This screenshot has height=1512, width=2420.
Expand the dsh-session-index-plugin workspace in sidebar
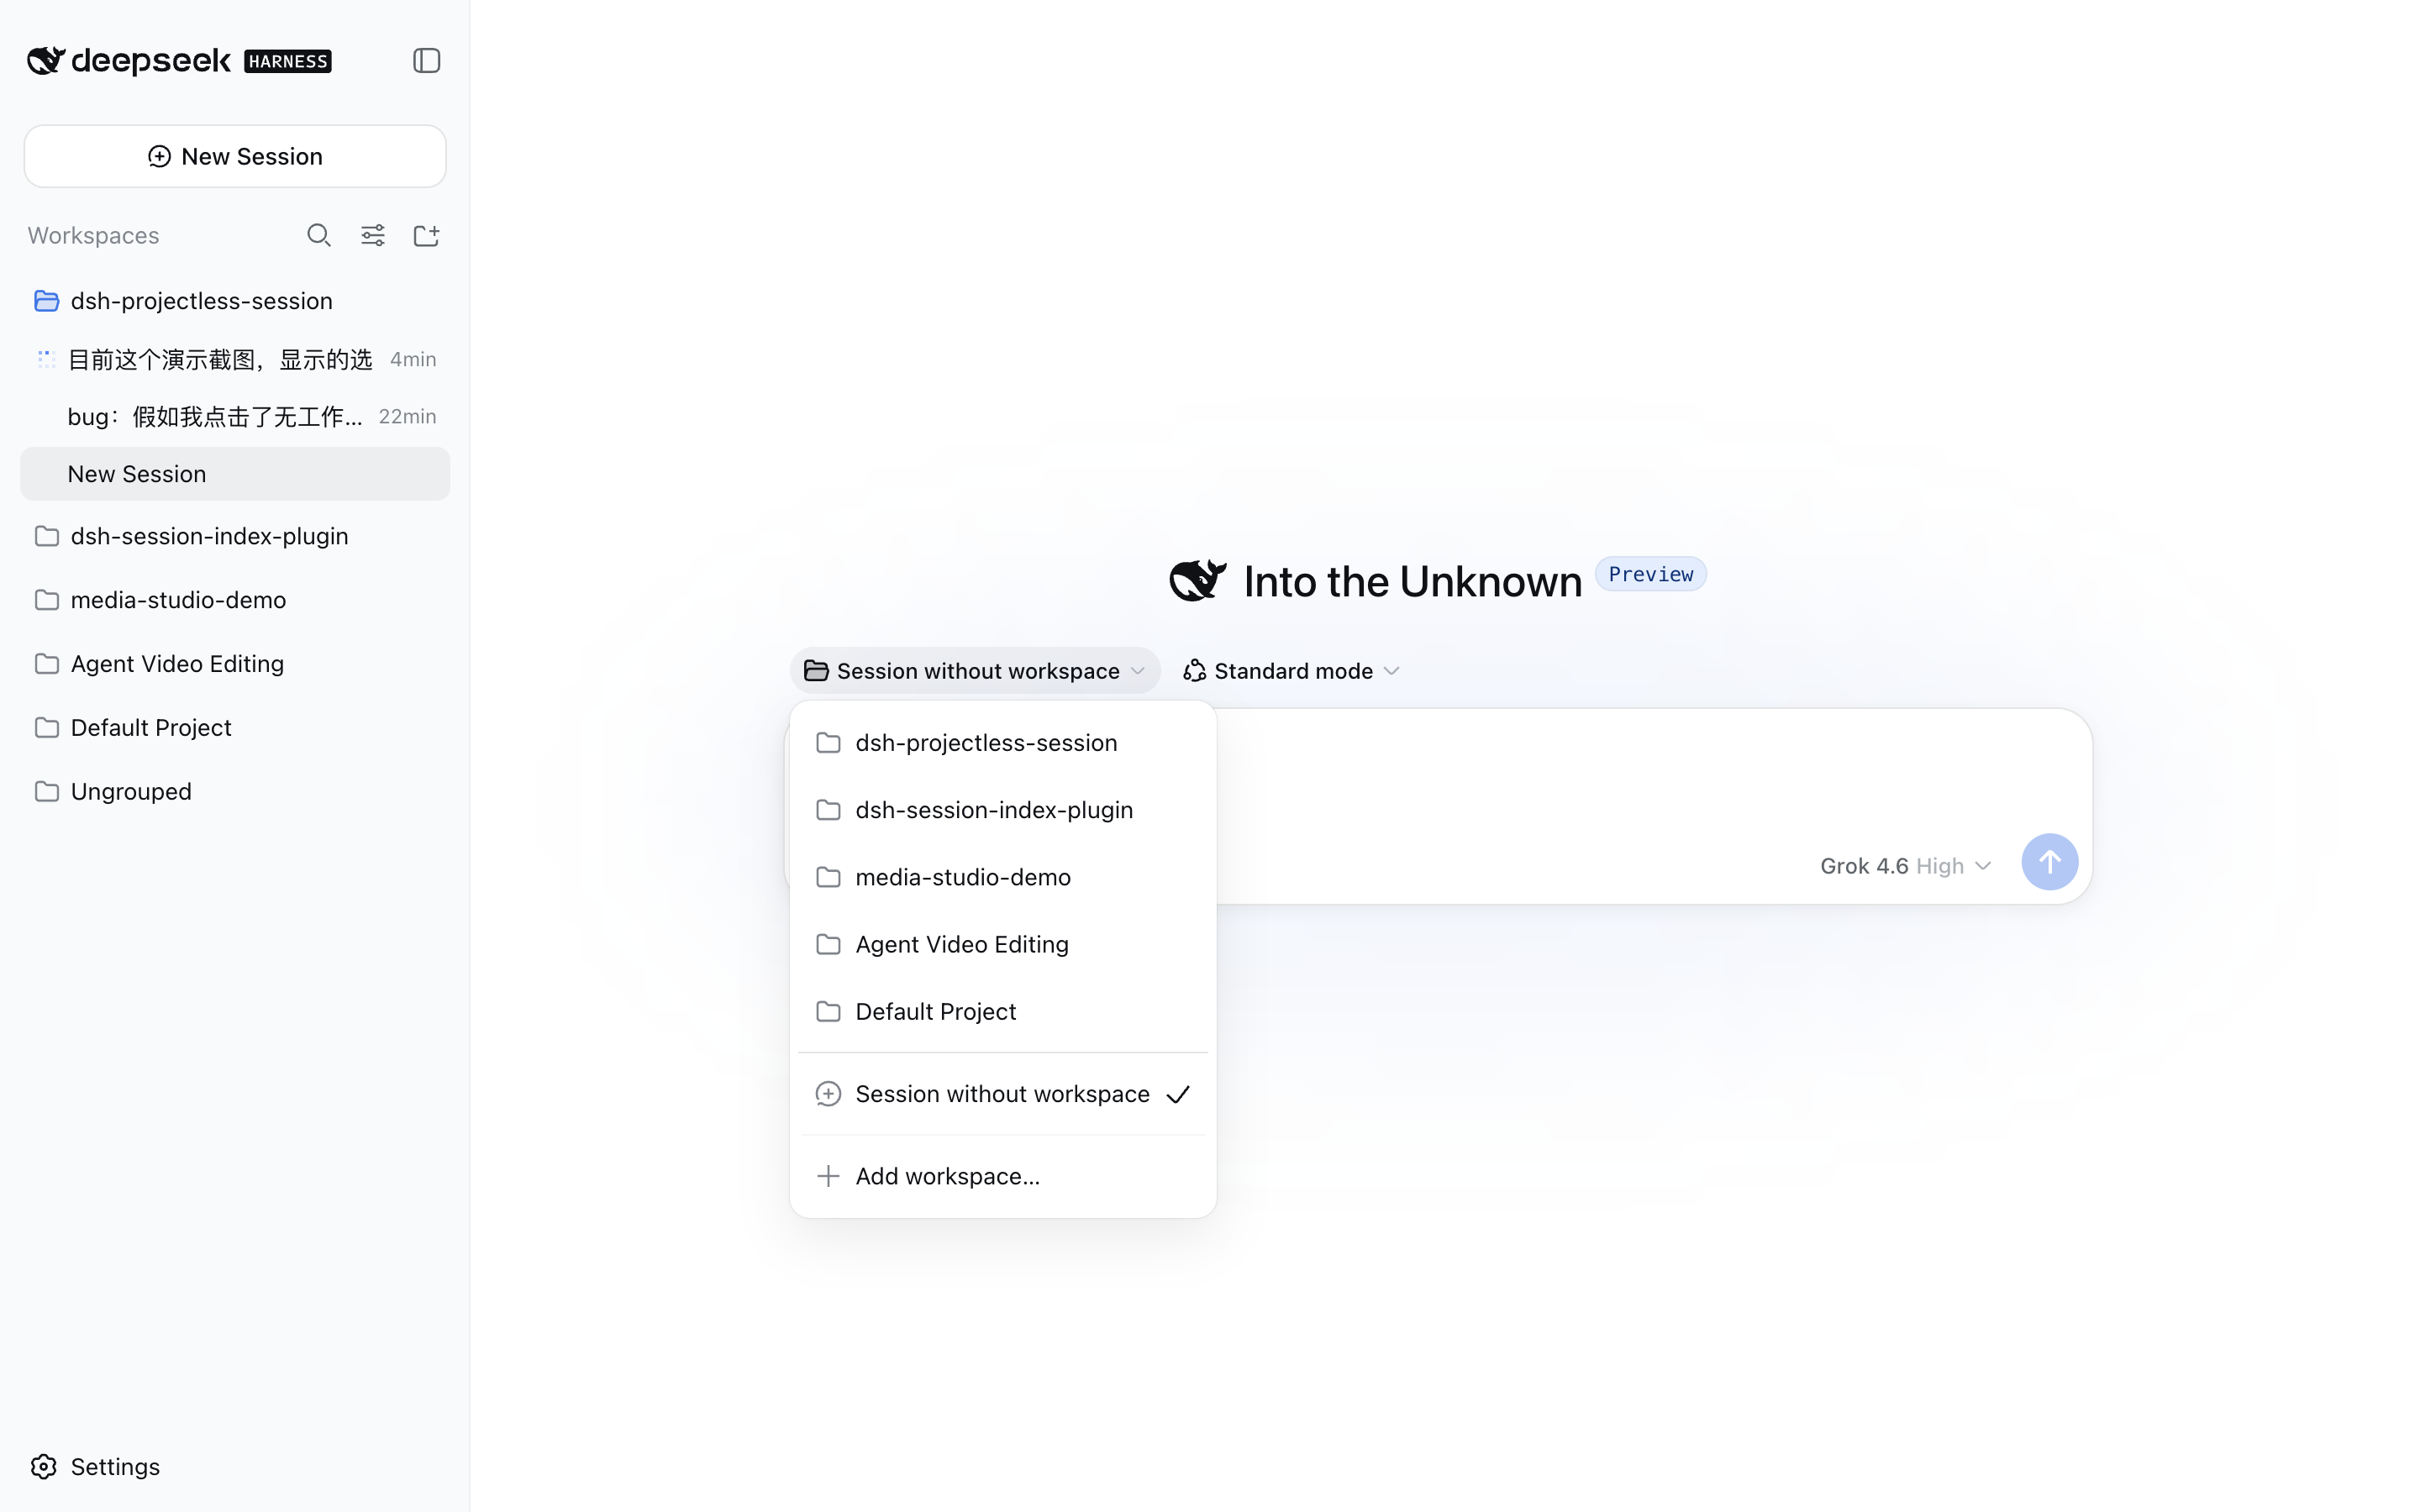[235, 536]
